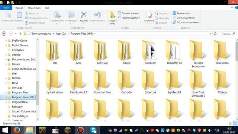This screenshot has width=238, height=134.
Task: Select the Adobe folder
Action: [x=126, y=52]
